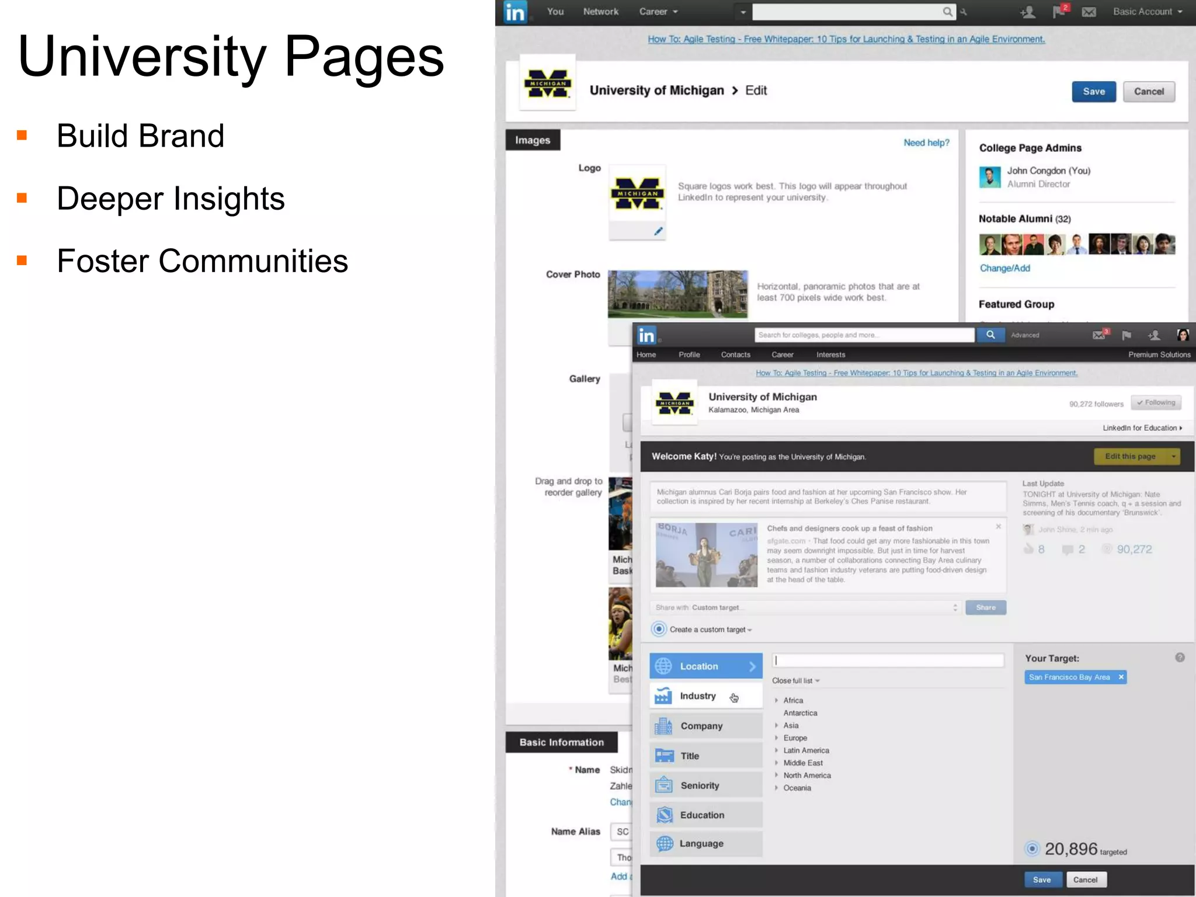Open LinkedIn for Education link

1142,428
